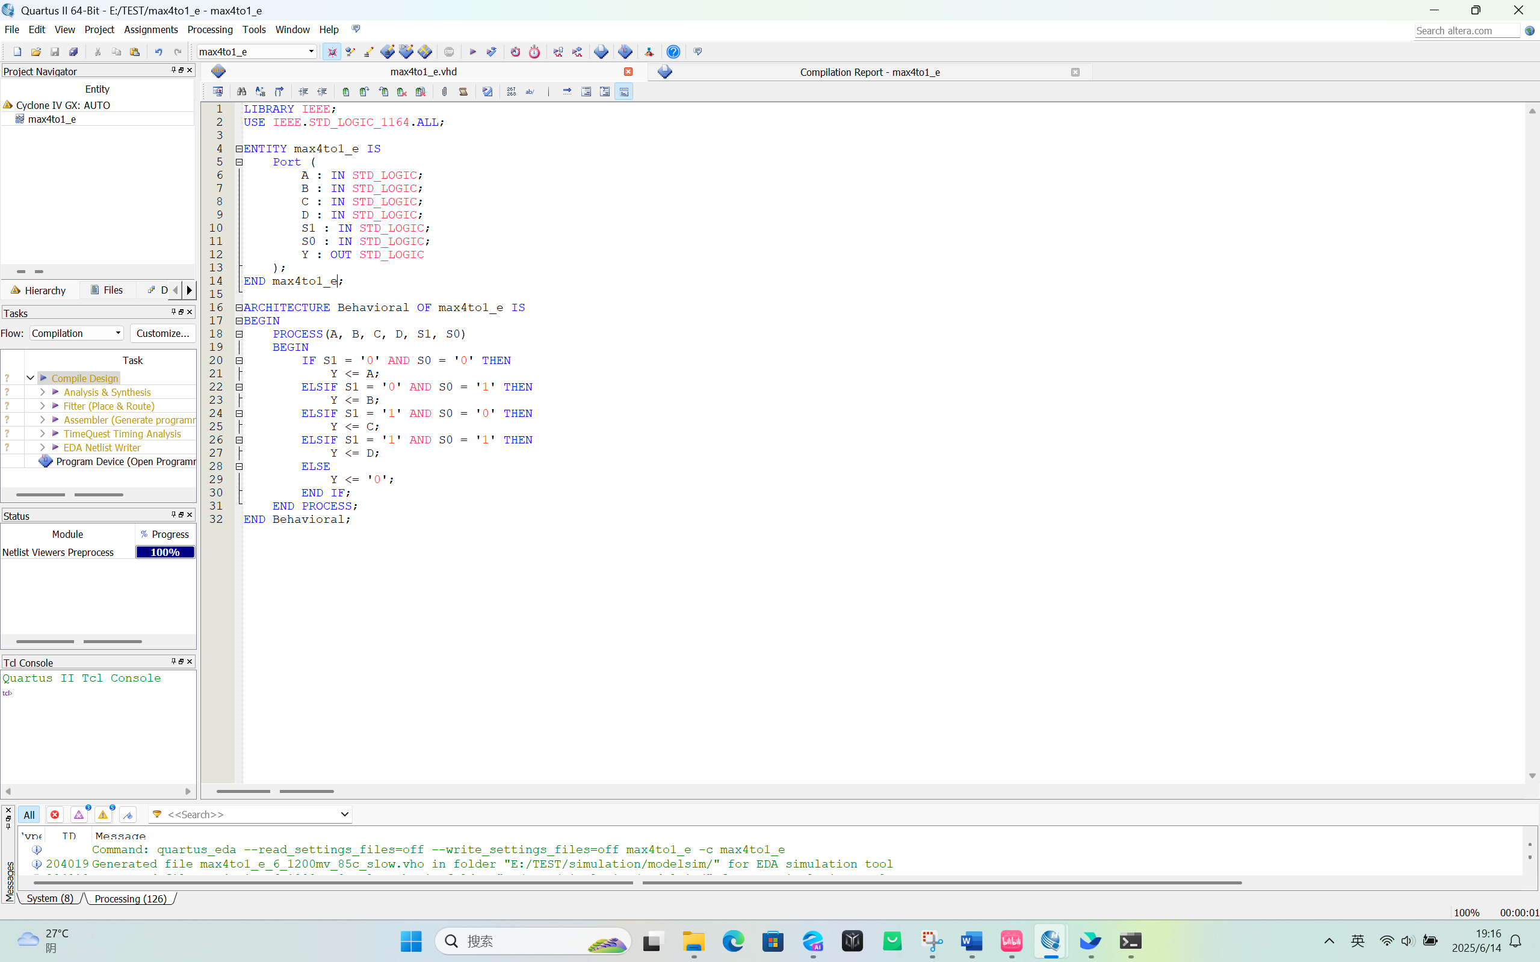Click the Start Compilation play icon

coord(472,52)
